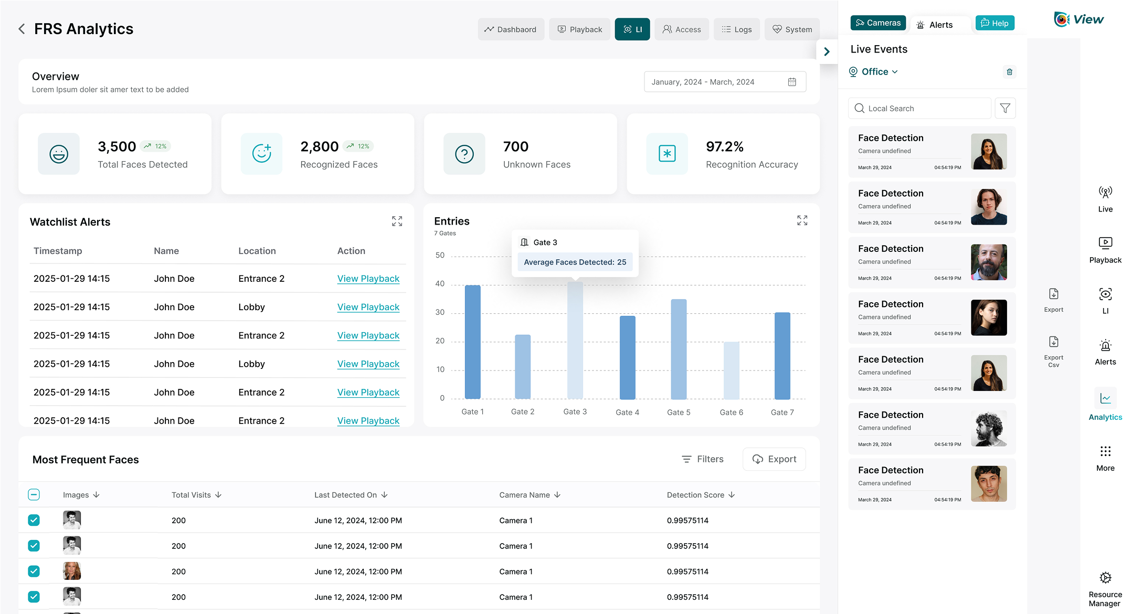The height and width of the screenshot is (614, 1132).
Task: Open the filter funnel next to Local Search
Action: (1005, 108)
